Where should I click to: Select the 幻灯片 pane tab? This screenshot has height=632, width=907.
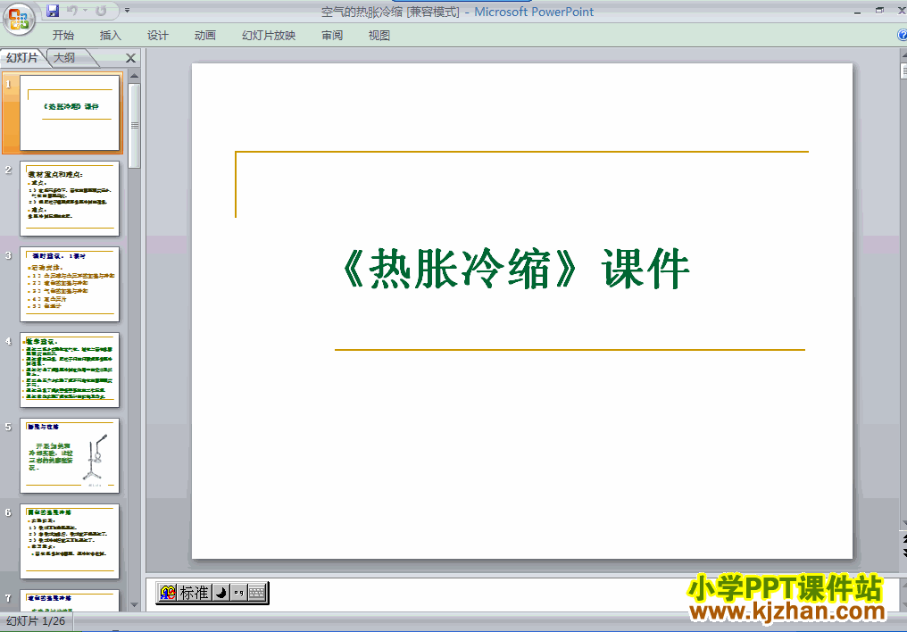(22, 58)
